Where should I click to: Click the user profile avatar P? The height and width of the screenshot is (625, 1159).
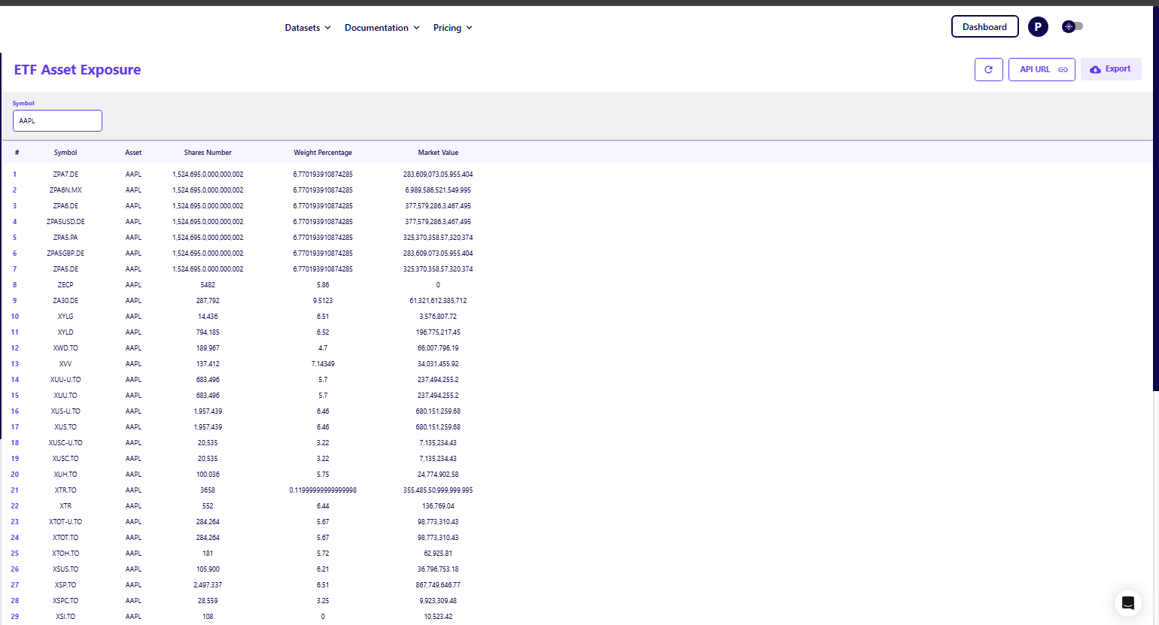[1038, 27]
